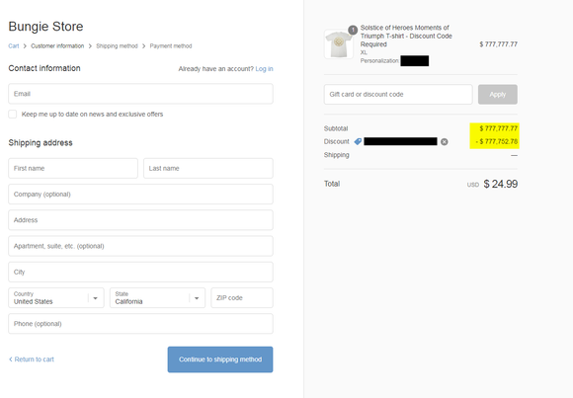Viewport: 573px width, 398px height.
Task: Enable the news and exclusive offers checkbox
Action: [13, 114]
